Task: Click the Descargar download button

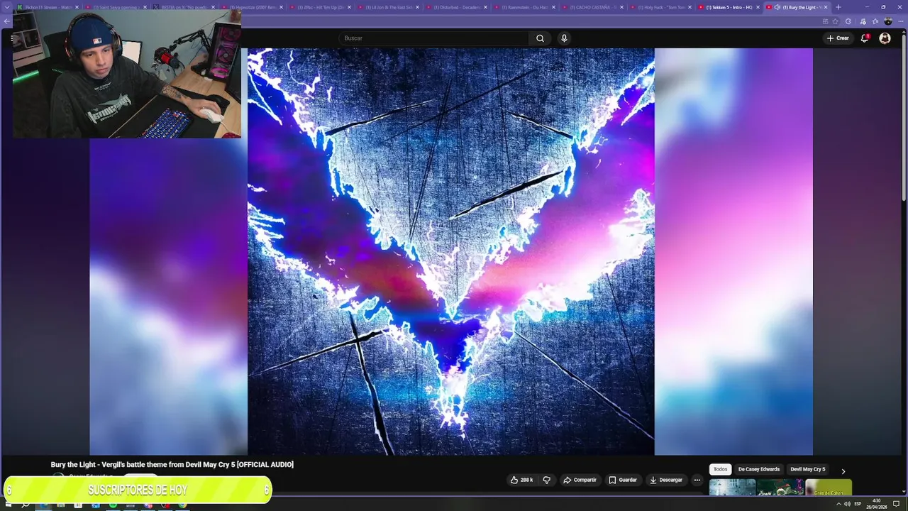Action: coord(666,480)
